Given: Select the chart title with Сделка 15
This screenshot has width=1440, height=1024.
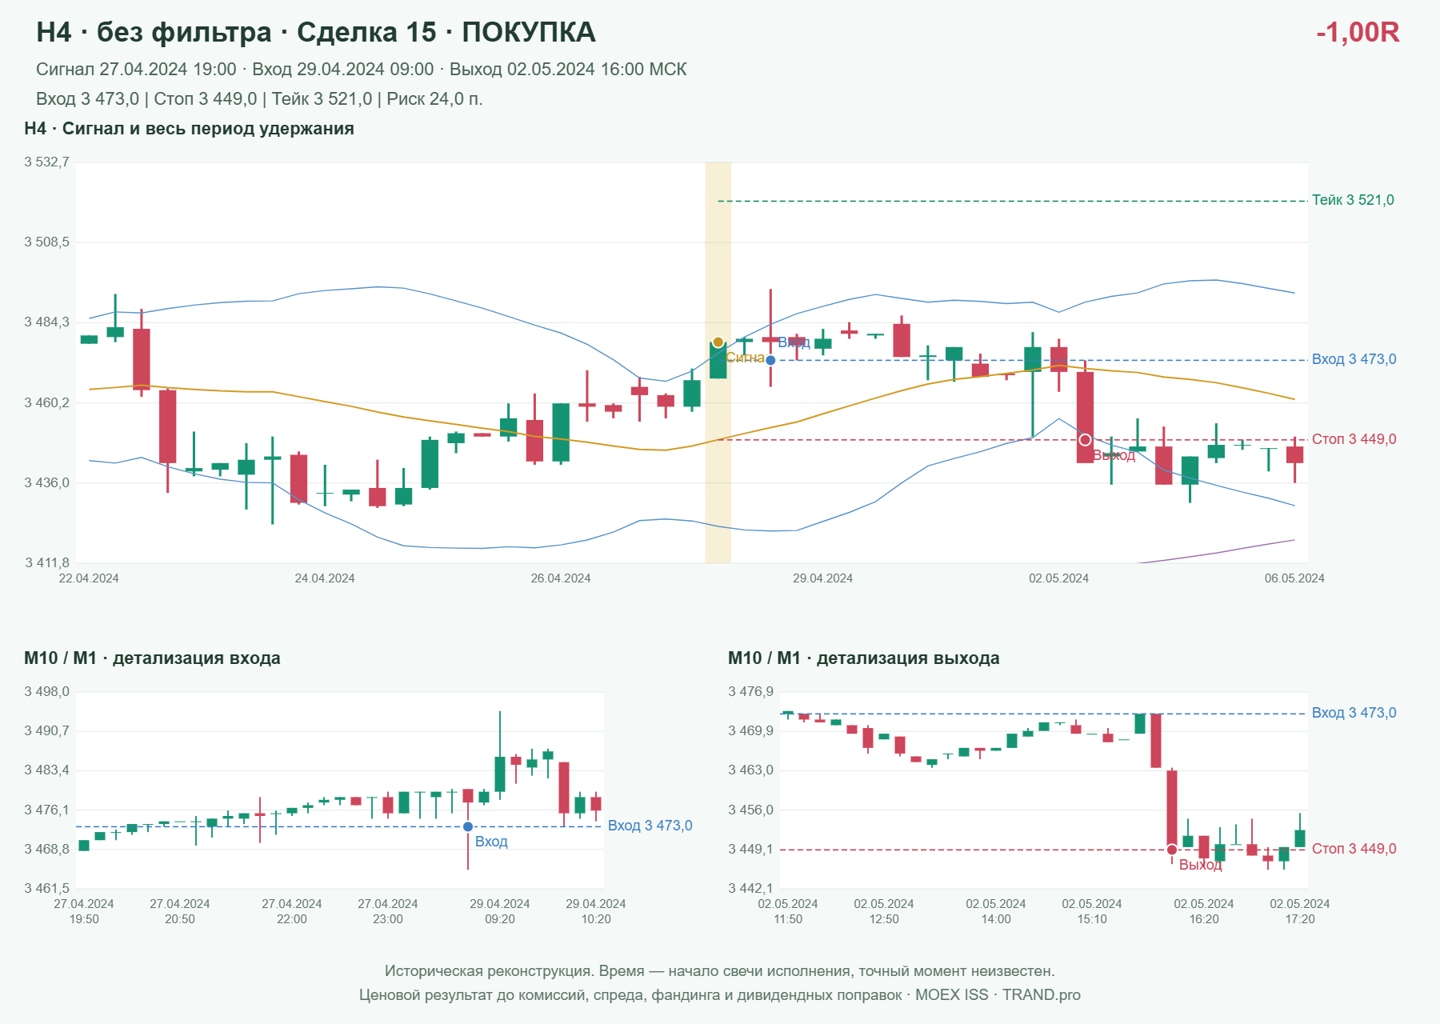Looking at the screenshot, I should (x=316, y=33).
